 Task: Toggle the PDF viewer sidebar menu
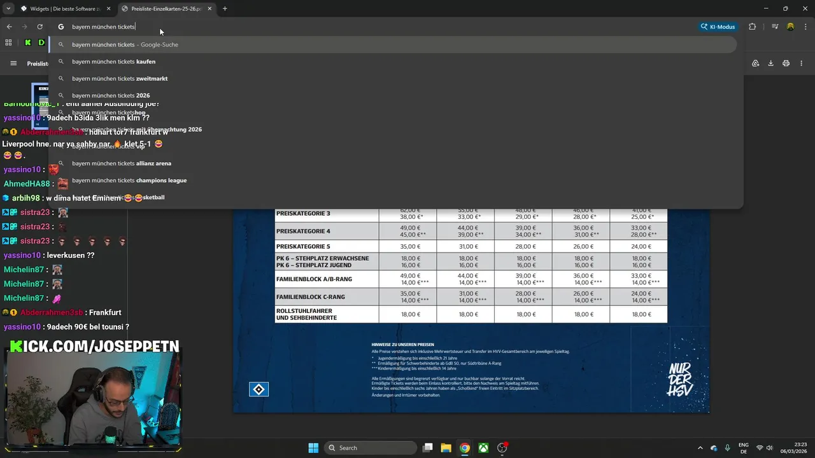(x=13, y=64)
